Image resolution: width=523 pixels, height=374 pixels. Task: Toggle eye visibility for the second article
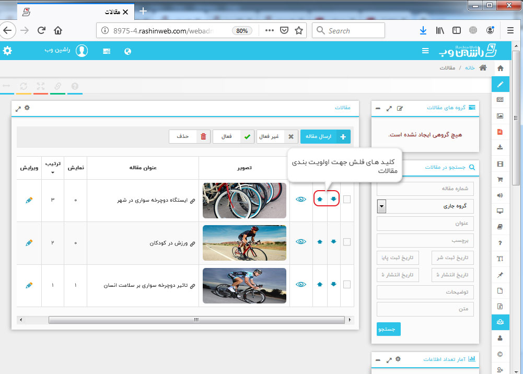[301, 242]
